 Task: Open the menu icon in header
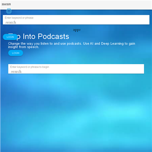(6, 4)
